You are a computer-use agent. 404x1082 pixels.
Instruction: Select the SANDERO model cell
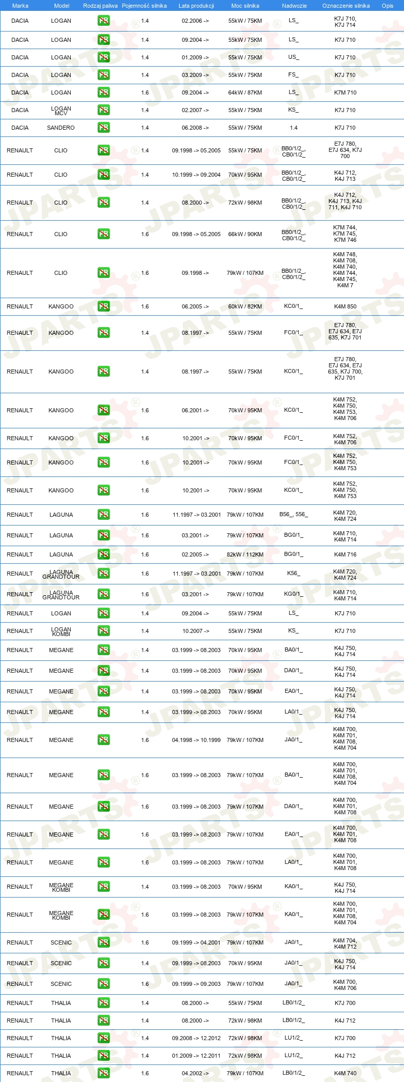click(x=61, y=128)
